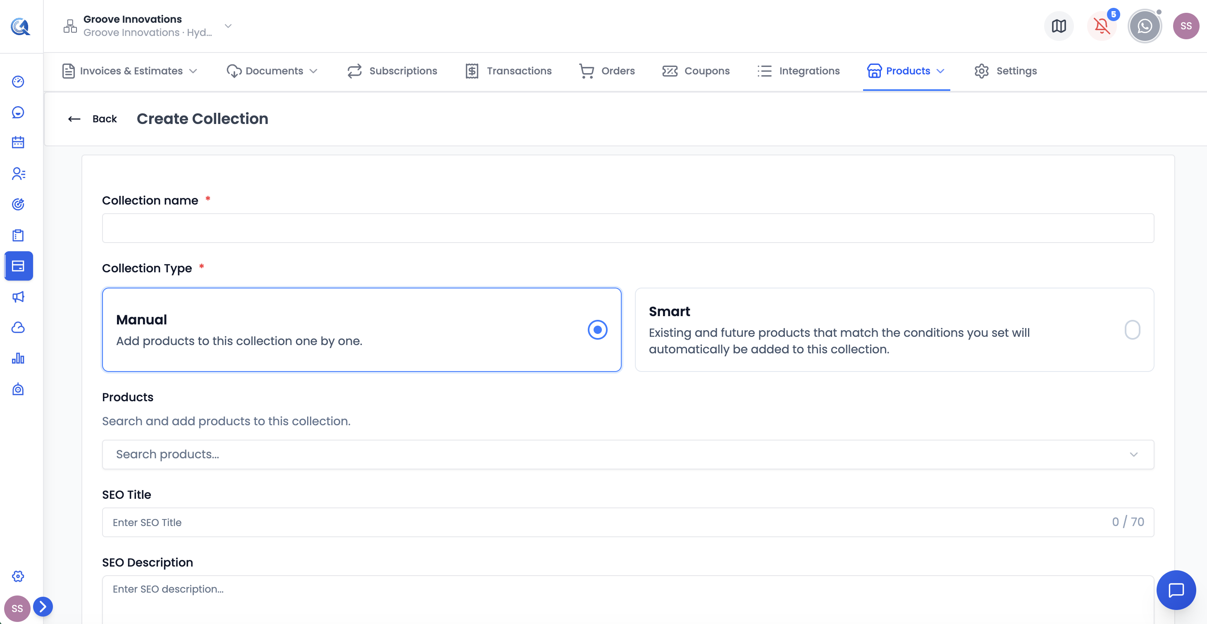Open the WhatsApp icon in header
The image size is (1207, 624).
tap(1144, 26)
